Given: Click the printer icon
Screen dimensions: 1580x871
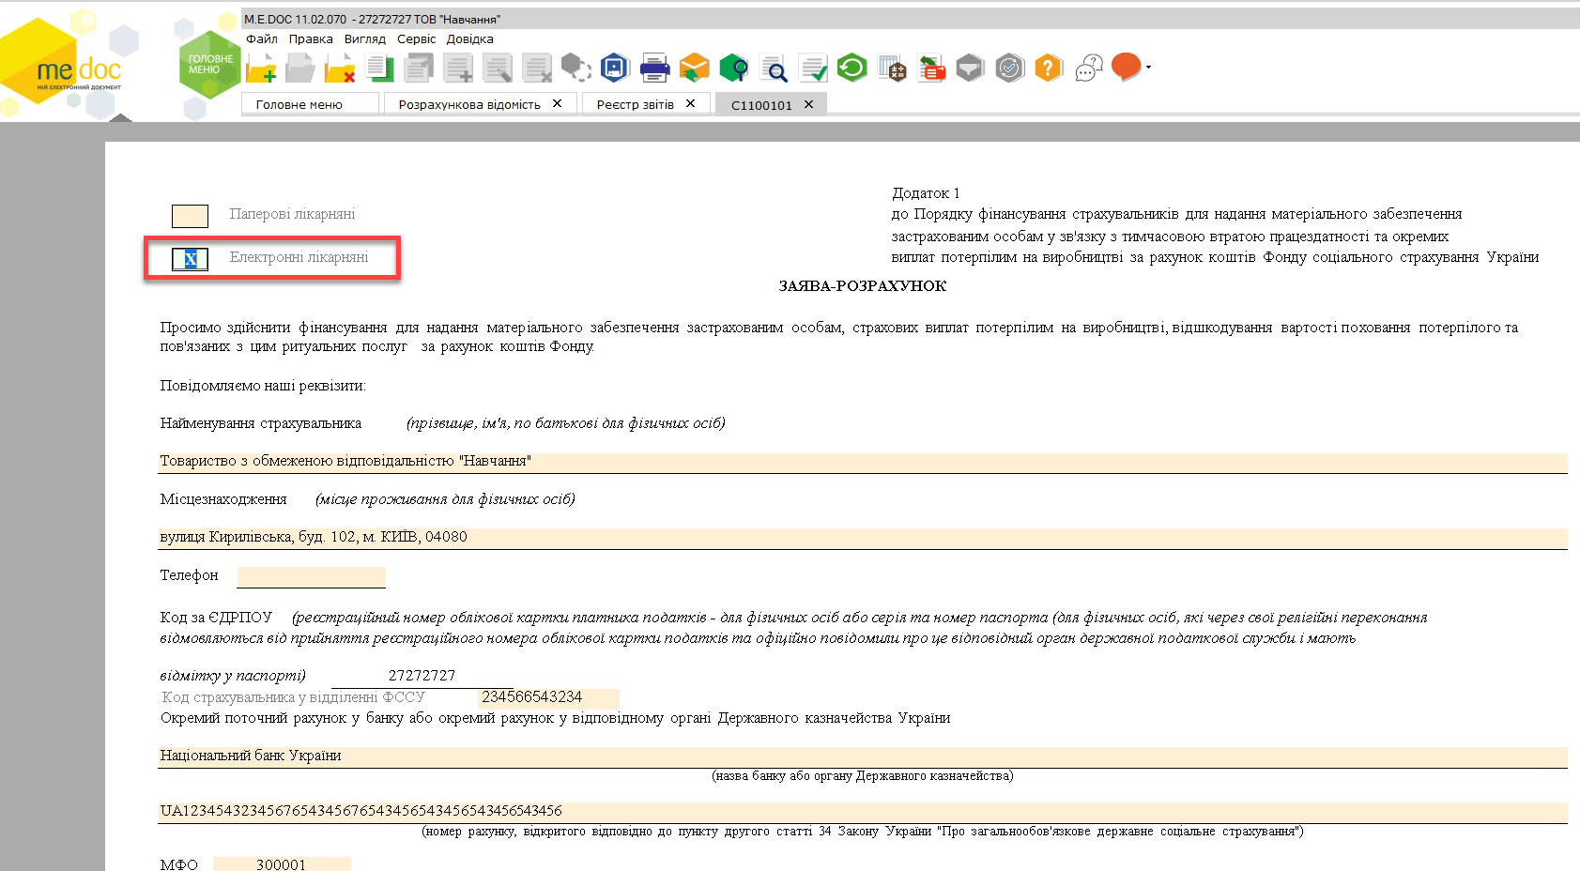Looking at the screenshot, I should coord(654,68).
